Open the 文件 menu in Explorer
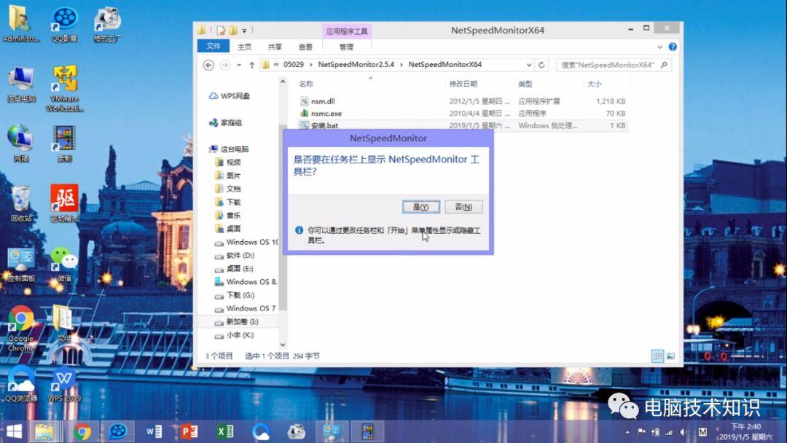The image size is (787, 443). (214, 46)
